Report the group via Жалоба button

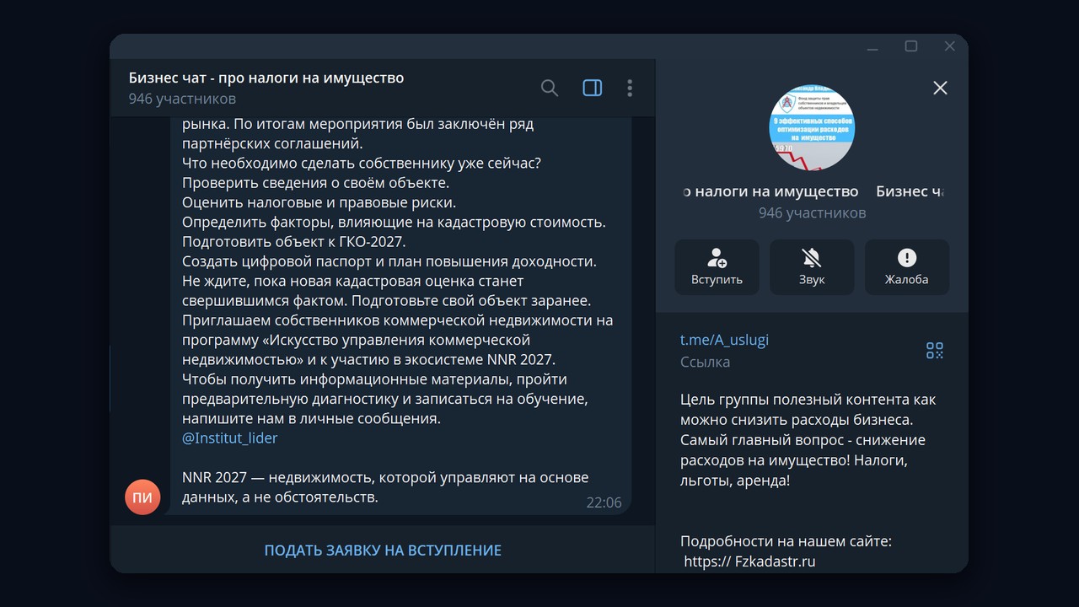coord(907,267)
